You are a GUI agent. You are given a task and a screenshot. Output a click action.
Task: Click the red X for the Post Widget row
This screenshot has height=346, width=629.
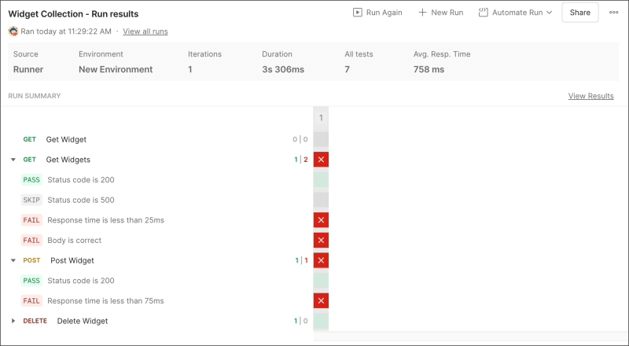pyautogui.click(x=321, y=260)
